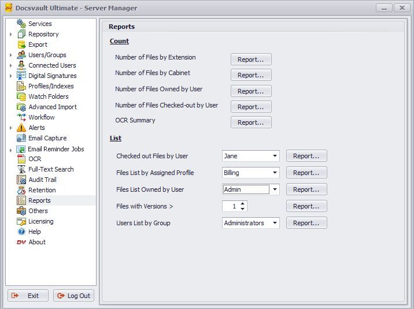414x309 pixels.
Task: Expand the Repository tree node
Action: [x=11, y=34]
